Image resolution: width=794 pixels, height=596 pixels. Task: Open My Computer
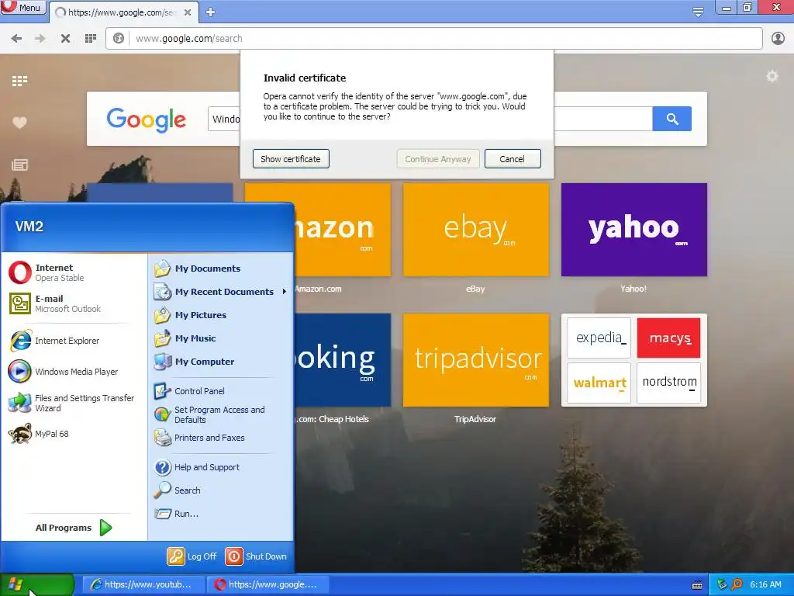pyautogui.click(x=221, y=362)
